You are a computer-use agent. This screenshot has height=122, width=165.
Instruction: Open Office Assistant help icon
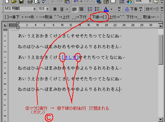pyautogui.click(x=156, y=2)
